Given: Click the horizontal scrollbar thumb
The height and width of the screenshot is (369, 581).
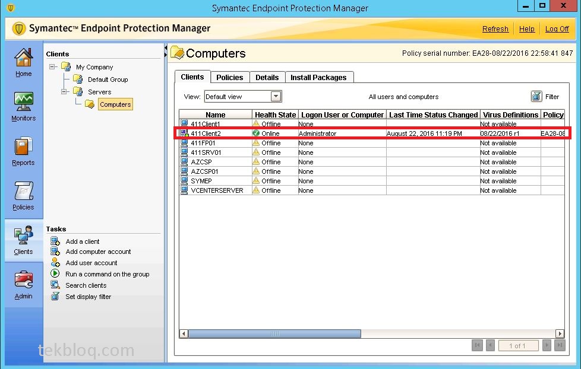Looking at the screenshot, I should pyautogui.click(x=274, y=333).
